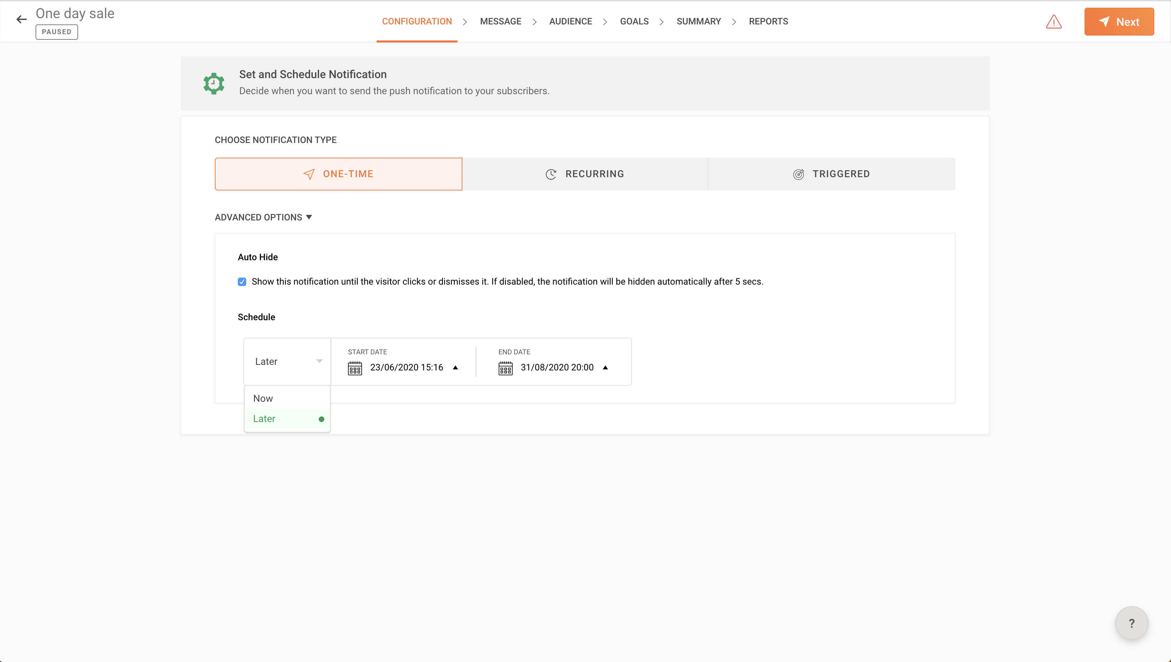Select the ONE-TIME notification type

(x=338, y=174)
